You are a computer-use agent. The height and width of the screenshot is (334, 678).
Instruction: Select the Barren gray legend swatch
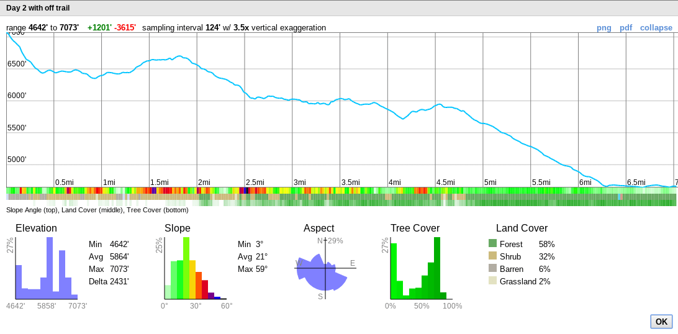492,268
